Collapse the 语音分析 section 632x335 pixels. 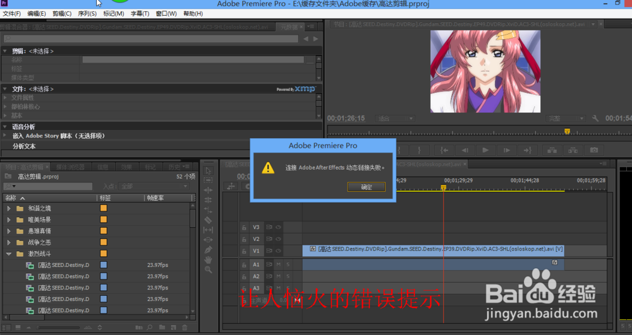(5, 126)
